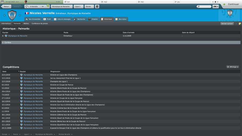Click the Donner surnom button
Image resolution: width=242 pixels, height=136 pixels.
tap(227, 24)
